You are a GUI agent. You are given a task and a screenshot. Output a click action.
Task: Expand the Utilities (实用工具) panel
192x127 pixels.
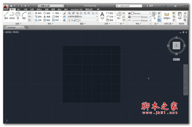point(169,24)
